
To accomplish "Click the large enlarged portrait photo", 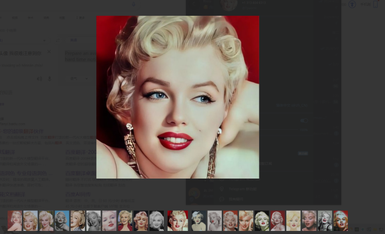I will click(177, 97).
